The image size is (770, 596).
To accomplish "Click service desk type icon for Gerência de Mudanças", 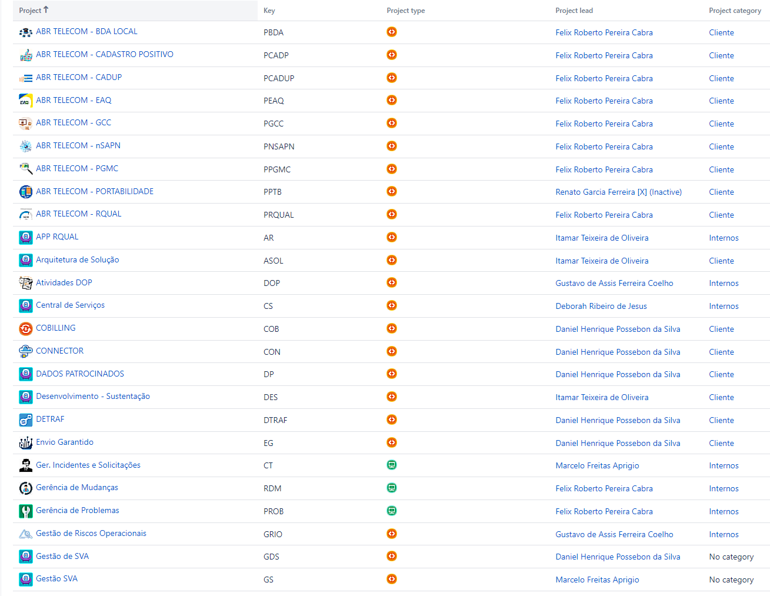I will tap(392, 488).
